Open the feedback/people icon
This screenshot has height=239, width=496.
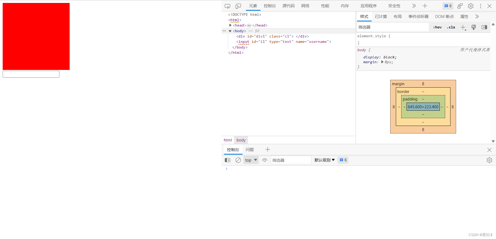click(x=460, y=6)
